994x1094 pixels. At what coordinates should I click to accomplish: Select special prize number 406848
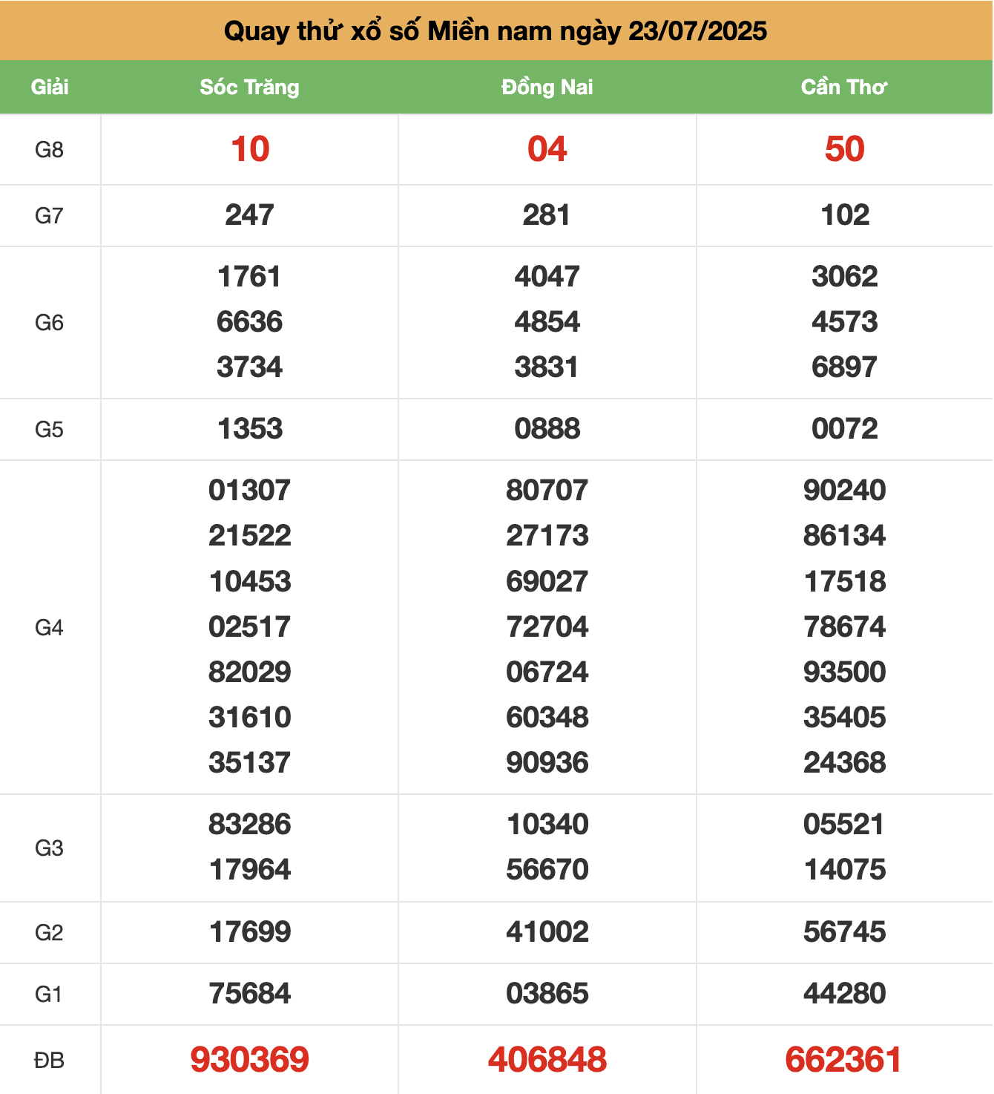pos(547,1059)
